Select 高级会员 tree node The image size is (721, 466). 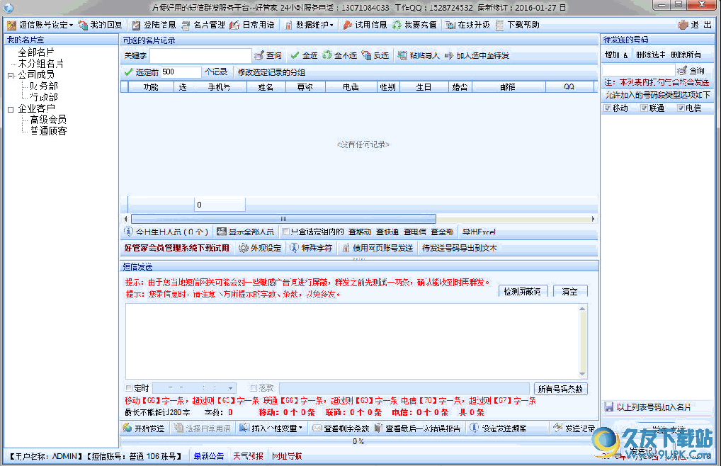tap(48, 120)
